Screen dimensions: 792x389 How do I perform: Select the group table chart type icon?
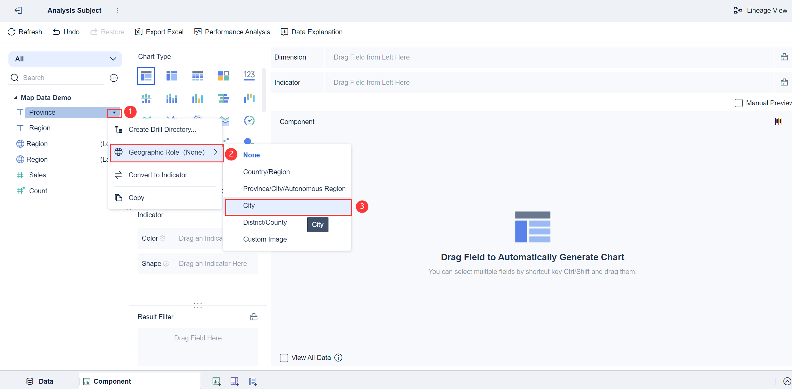[x=146, y=76]
